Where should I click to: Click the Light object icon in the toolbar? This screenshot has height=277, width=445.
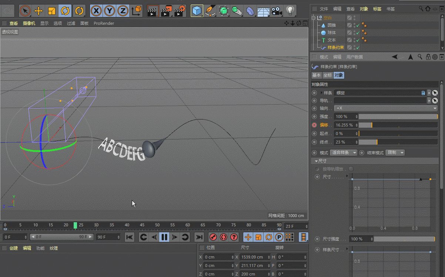coord(291,11)
